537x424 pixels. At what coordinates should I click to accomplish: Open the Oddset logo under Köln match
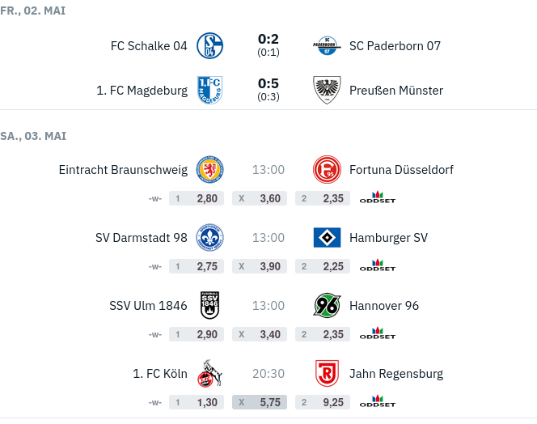tap(378, 401)
